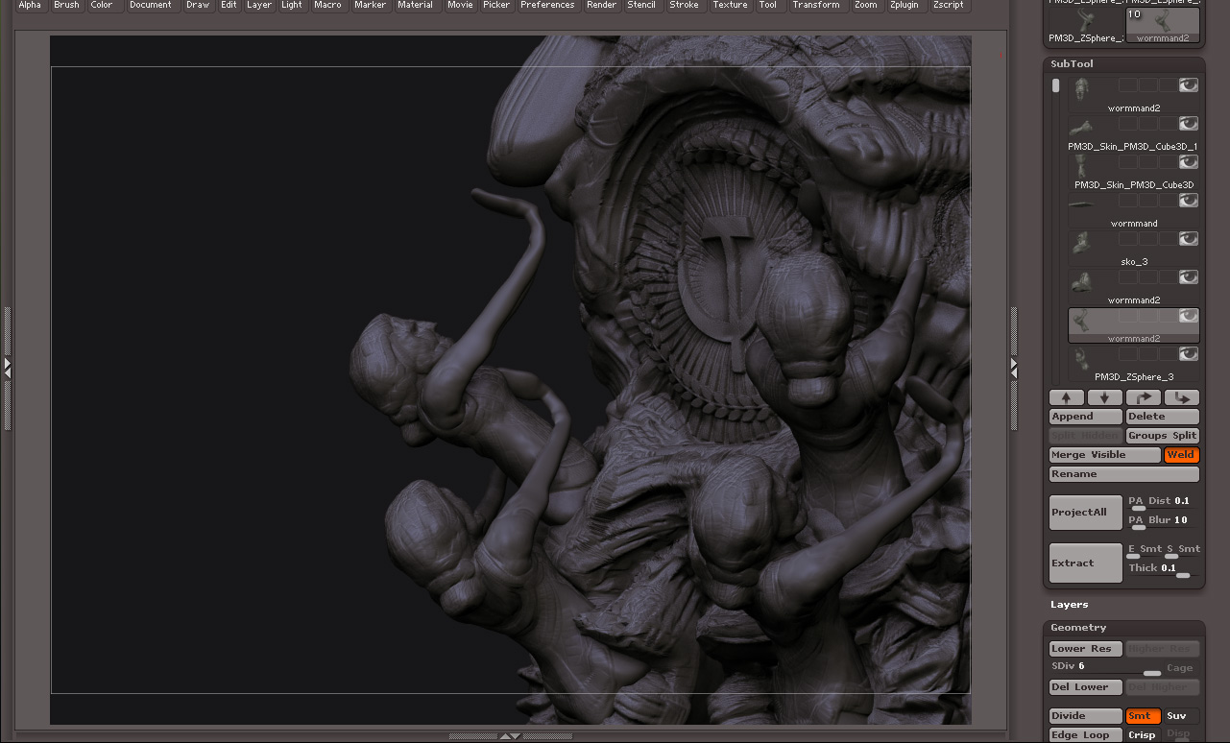
Task: Open the Movie menu
Action: 461,6
